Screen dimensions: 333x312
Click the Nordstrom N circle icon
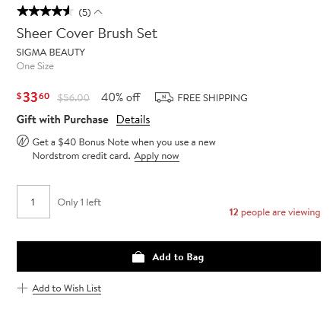click(23, 142)
